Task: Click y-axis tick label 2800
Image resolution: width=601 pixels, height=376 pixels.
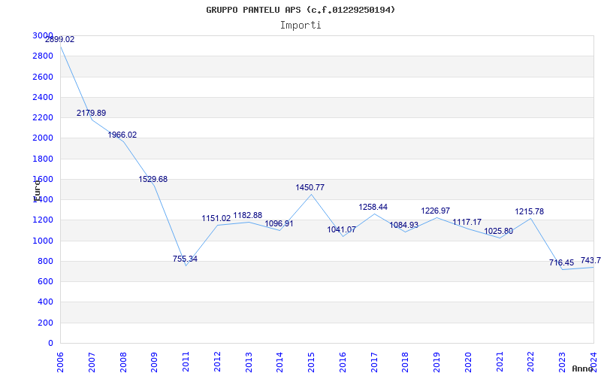Action: pyautogui.click(x=43, y=56)
